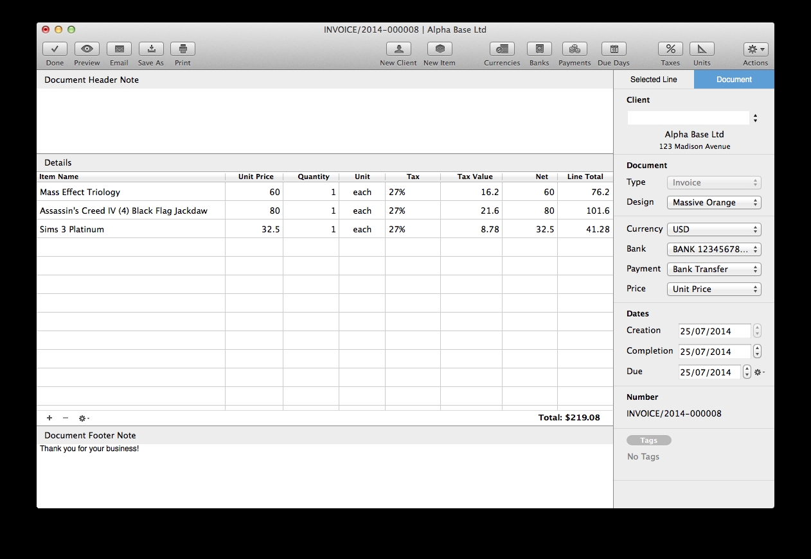Click the Completion date field
Image resolution: width=811 pixels, height=559 pixels.
click(715, 352)
